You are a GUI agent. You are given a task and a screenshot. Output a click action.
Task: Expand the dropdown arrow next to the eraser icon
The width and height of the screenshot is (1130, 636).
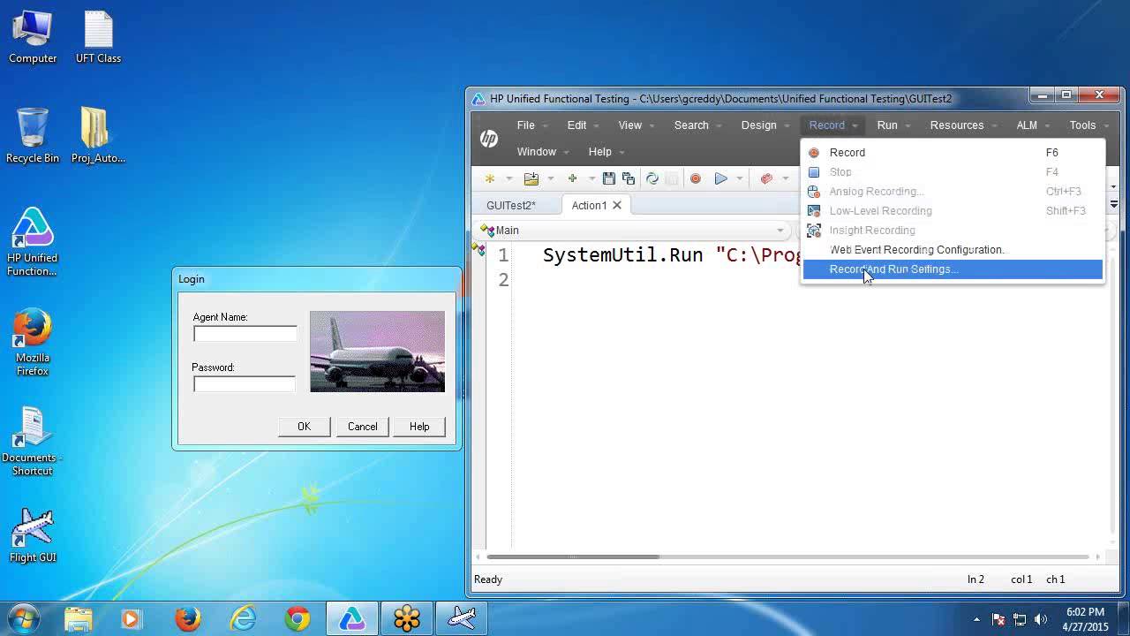tap(785, 179)
